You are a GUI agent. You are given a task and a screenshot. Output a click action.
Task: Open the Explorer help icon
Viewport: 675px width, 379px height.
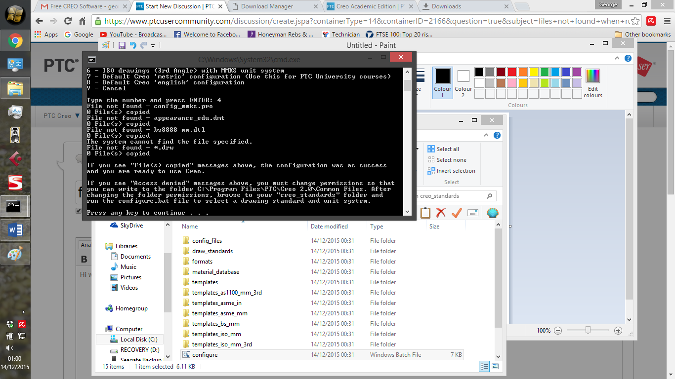point(498,135)
